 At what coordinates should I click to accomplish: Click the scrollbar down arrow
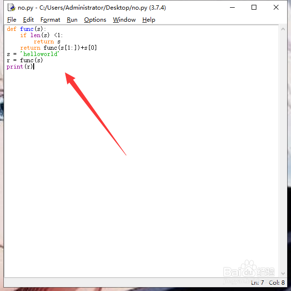click(283, 273)
